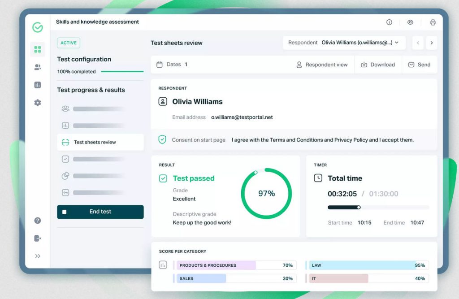Screen dimensions: 459x299
Task: Go to next respondent with right chevron
Action: [x=431, y=43]
